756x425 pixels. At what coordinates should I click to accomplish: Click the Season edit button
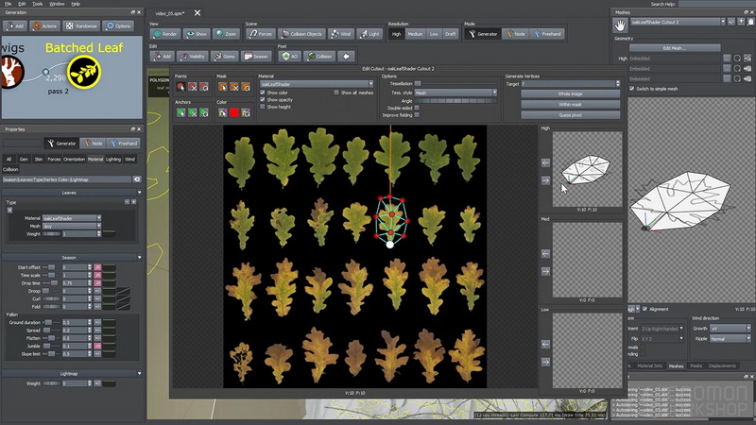point(256,57)
